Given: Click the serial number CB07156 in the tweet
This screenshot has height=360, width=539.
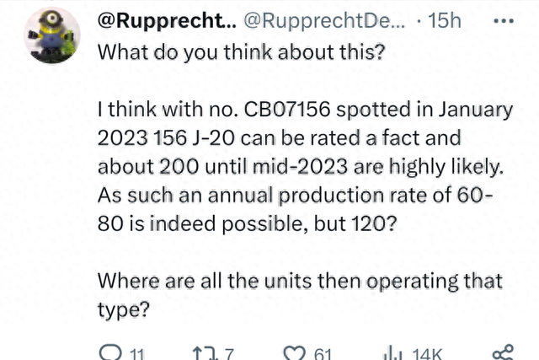Looking at the screenshot, I should [x=297, y=110].
